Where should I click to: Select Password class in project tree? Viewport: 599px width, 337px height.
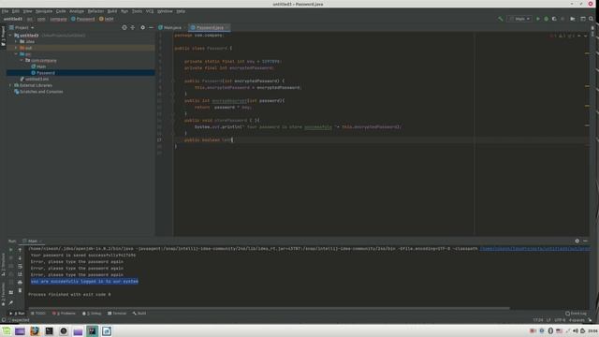pos(43,73)
